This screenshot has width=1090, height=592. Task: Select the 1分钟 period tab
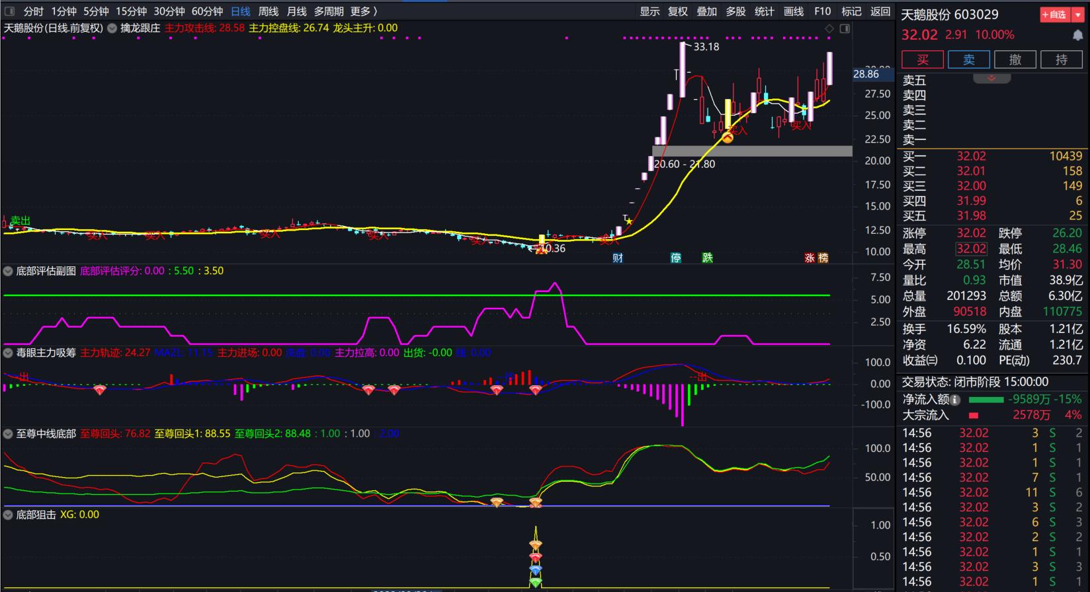[x=64, y=11]
